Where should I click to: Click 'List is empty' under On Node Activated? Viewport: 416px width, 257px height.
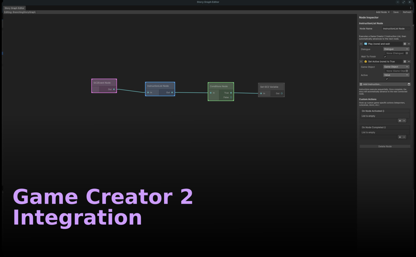[369, 116]
